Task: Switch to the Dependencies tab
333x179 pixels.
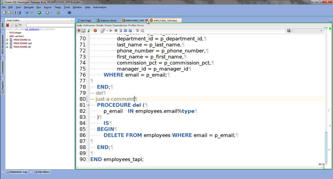Action: click(x=120, y=25)
